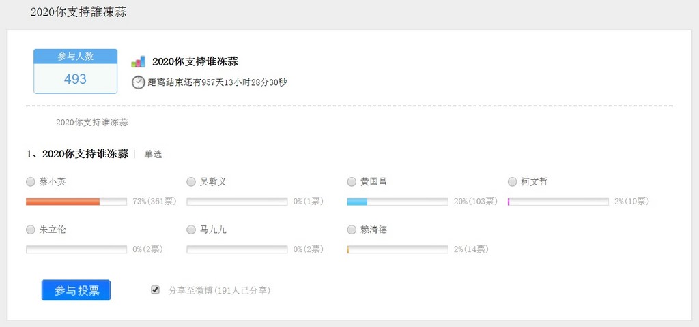This screenshot has height=327, width=699.
Task: Click the 距离结束 countdown text
Action: [217, 82]
